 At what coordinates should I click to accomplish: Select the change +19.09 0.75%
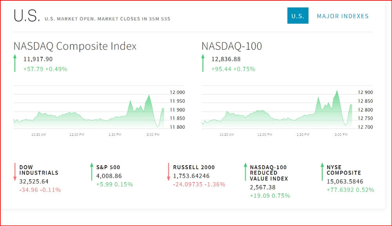270,196
